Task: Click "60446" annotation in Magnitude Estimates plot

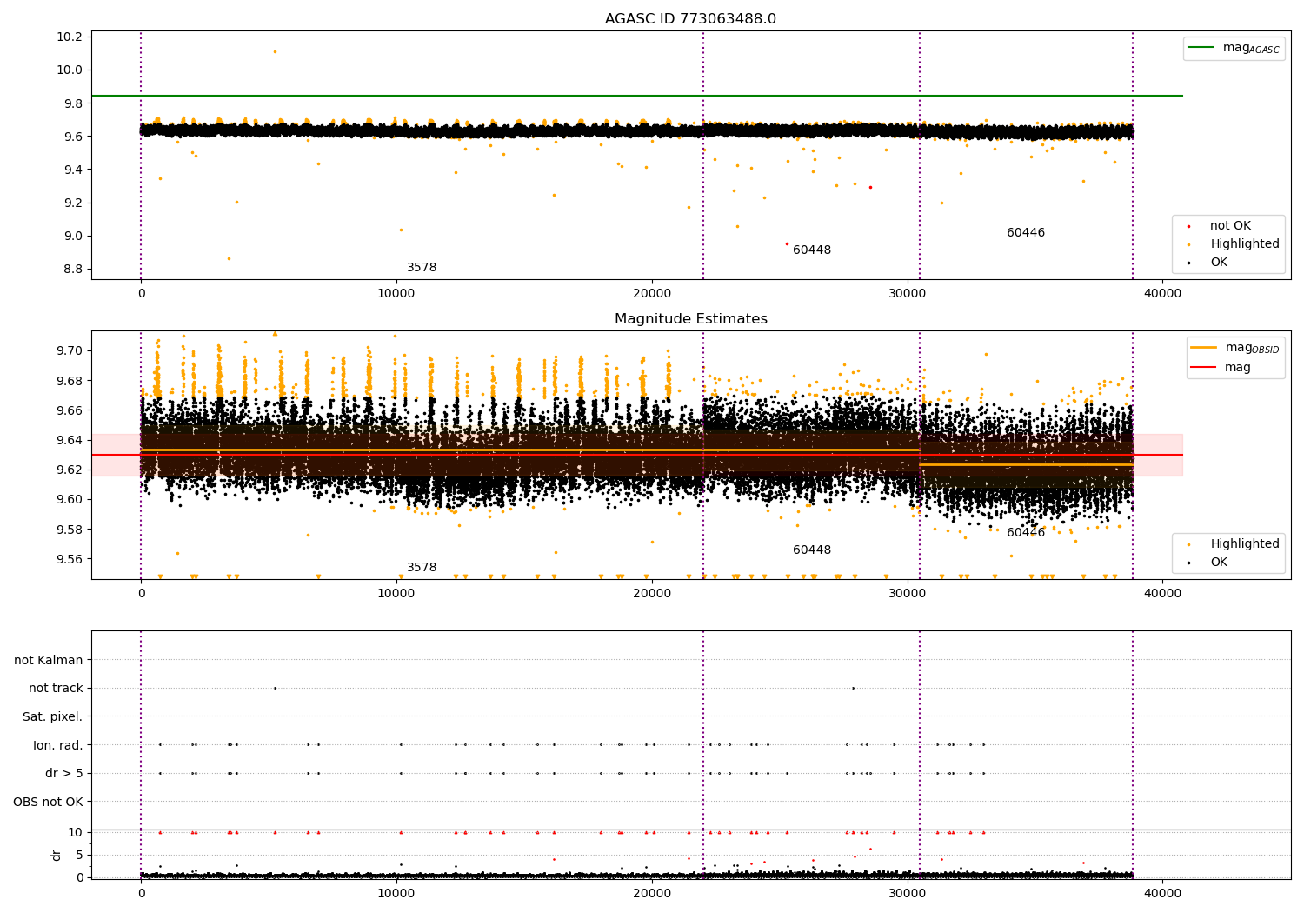Action: (1026, 533)
